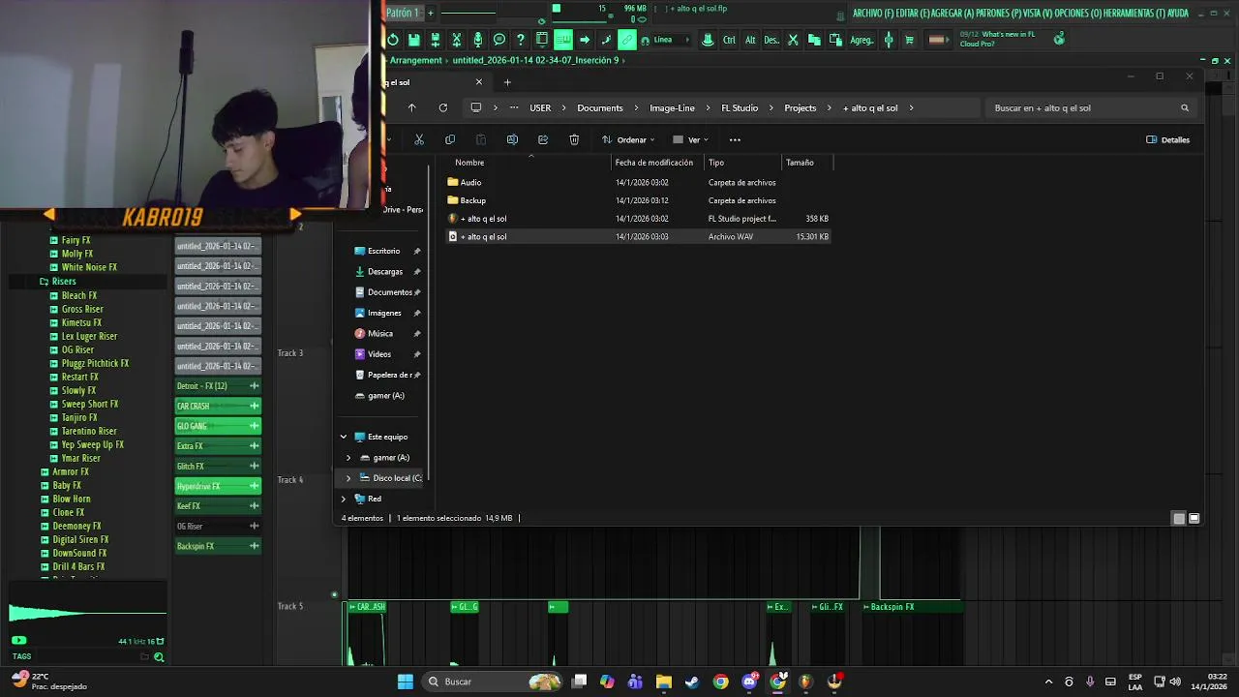The width and height of the screenshot is (1239, 697).
Task: Click the chat bubble icon in FL toolbar
Action: [x=499, y=40]
